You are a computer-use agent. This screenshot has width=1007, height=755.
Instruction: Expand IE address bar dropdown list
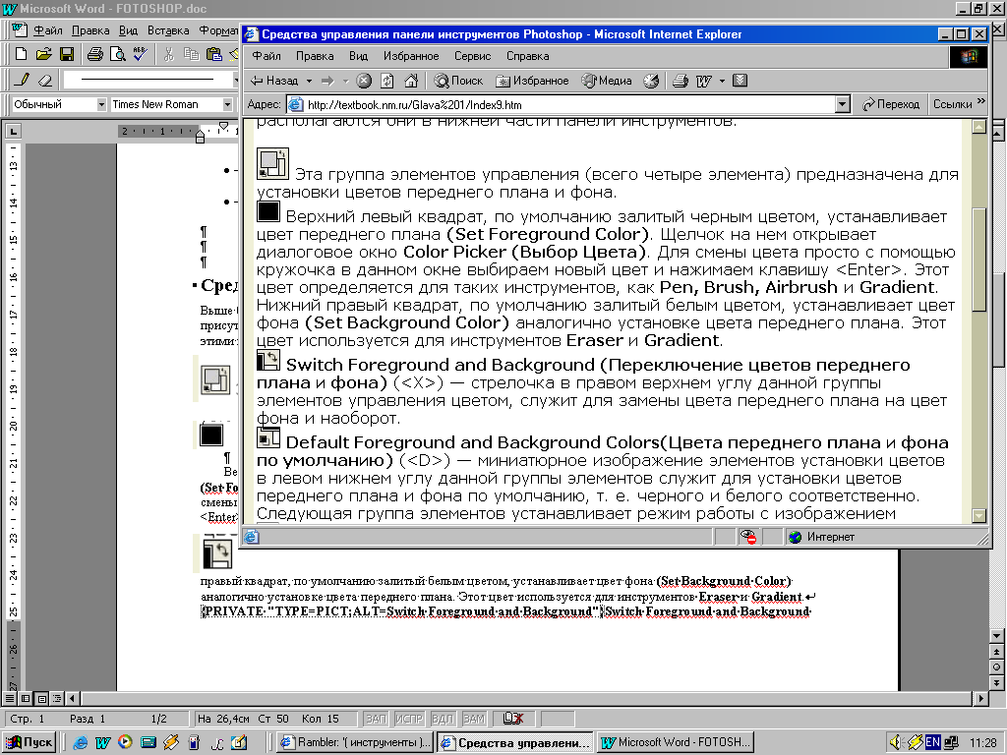coord(843,104)
